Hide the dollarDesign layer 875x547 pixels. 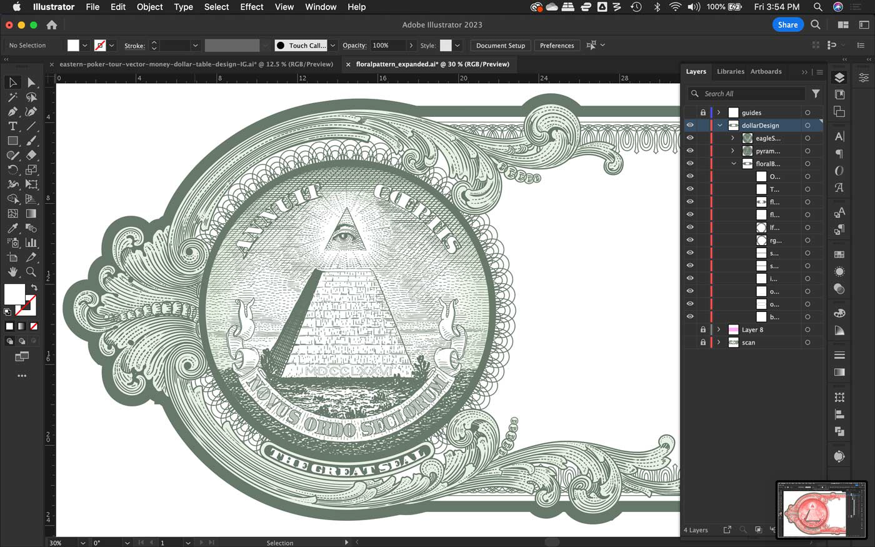pyautogui.click(x=690, y=126)
